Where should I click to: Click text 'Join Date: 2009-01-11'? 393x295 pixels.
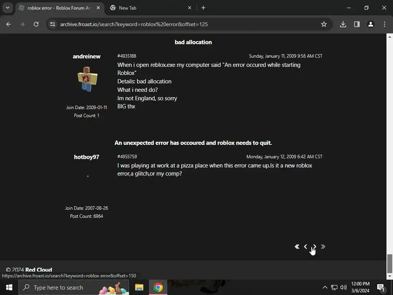pos(86,108)
